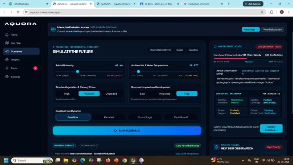Open the tab search dropdown arrow
This screenshot has width=293, height=165.
tap(4, 4)
